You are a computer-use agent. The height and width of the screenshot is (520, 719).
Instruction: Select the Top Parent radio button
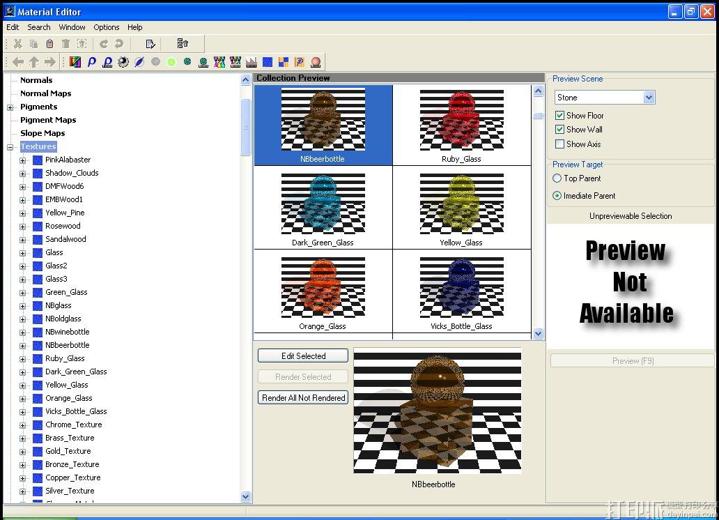557,178
